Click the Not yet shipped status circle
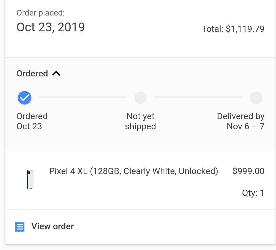Screen dimensions: 276x250 [140, 98]
